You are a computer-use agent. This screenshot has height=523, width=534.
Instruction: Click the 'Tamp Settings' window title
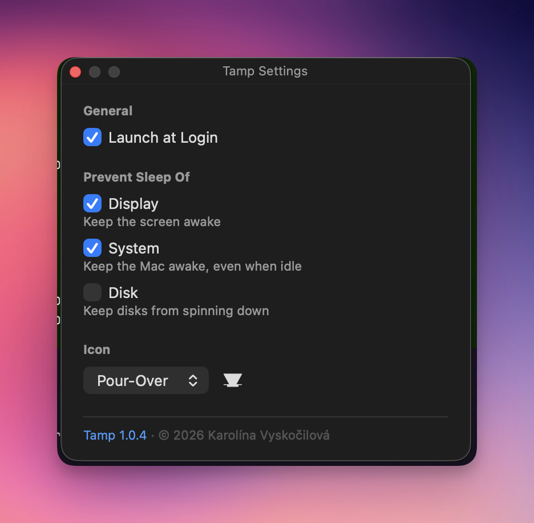coord(265,71)
